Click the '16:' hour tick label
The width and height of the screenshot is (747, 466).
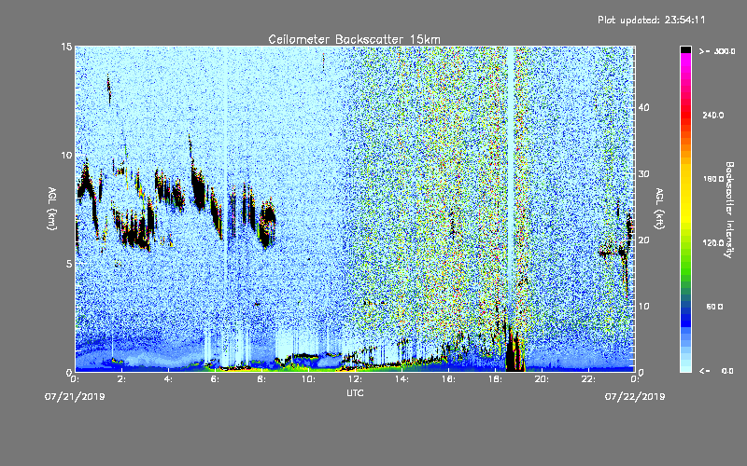[x=448, y=379]
